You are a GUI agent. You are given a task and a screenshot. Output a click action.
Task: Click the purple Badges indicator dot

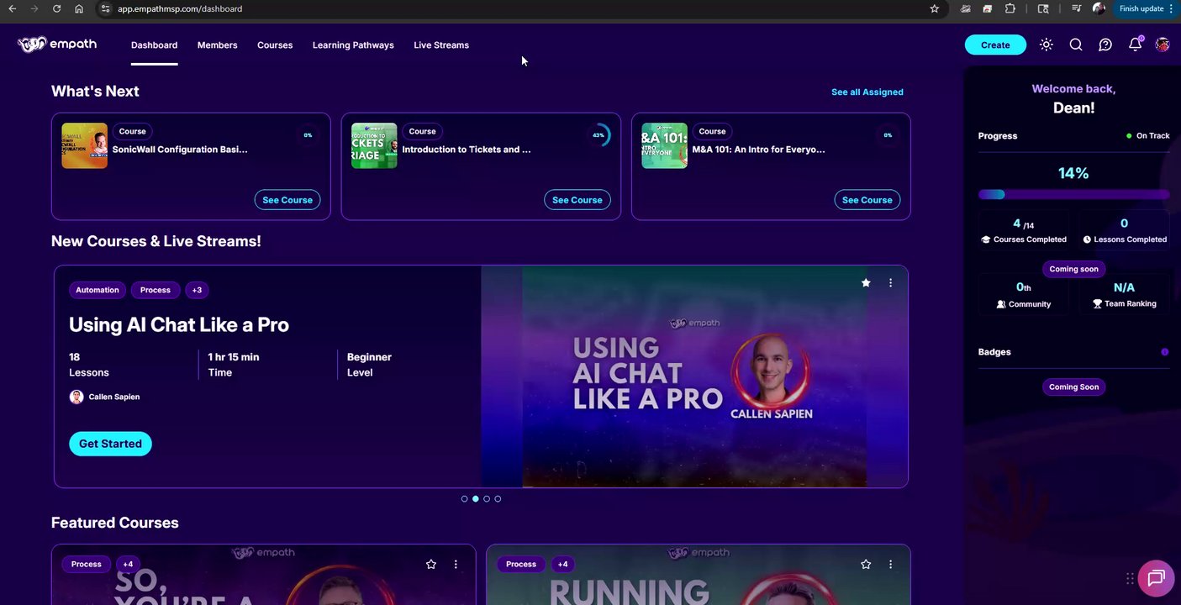(x=1164, y=352)
